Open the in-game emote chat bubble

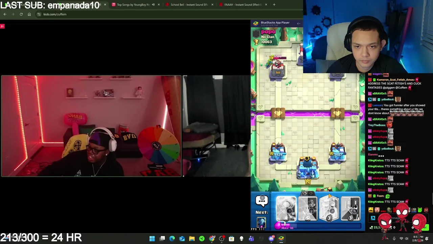[262, 201]
